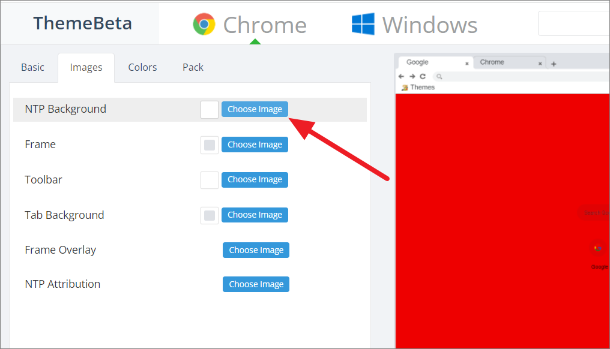Open the ThemeBeta home link
The height and width of the screenshot is (349, 610).
coord(82,23)
